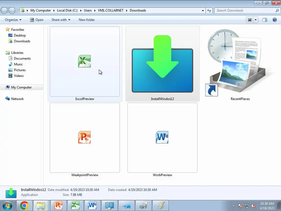The width and height of the screenshot is (281, 211).
Task: Show hidden system tray icons
Action: pos(233,206)
